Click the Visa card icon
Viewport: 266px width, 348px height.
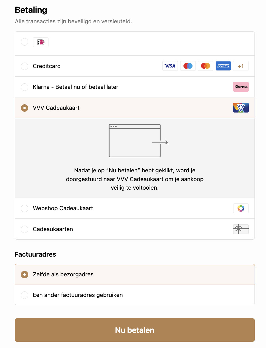(x=170, y=66)
